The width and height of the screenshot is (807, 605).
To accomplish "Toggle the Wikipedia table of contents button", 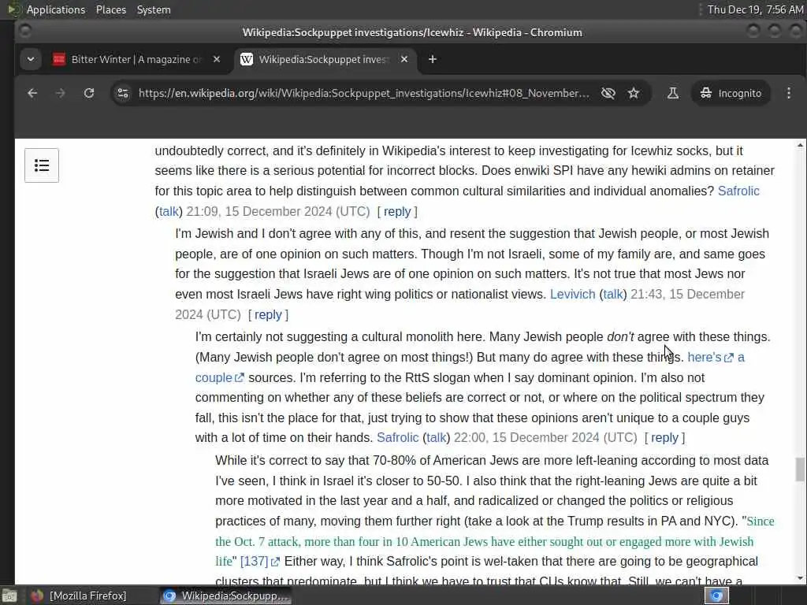I will [42, 165].
